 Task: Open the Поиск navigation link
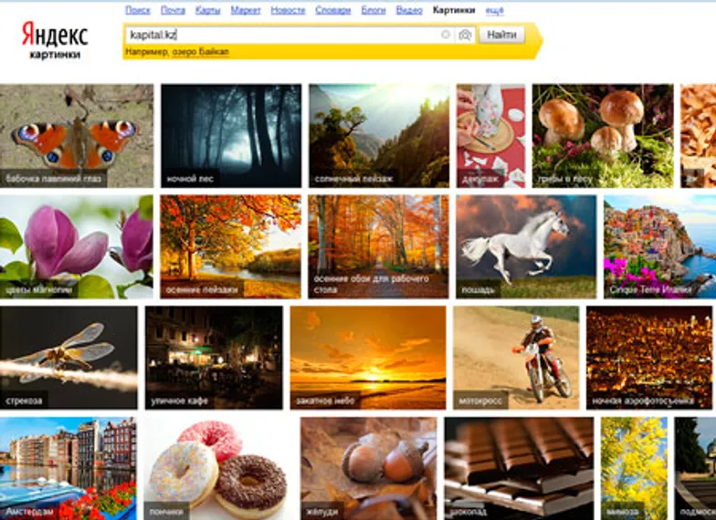[x=137, y=10]
